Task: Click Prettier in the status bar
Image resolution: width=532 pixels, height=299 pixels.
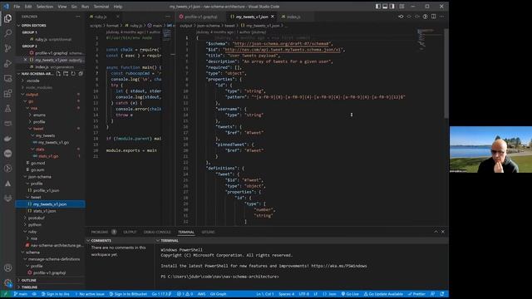Action: (416, 294)
